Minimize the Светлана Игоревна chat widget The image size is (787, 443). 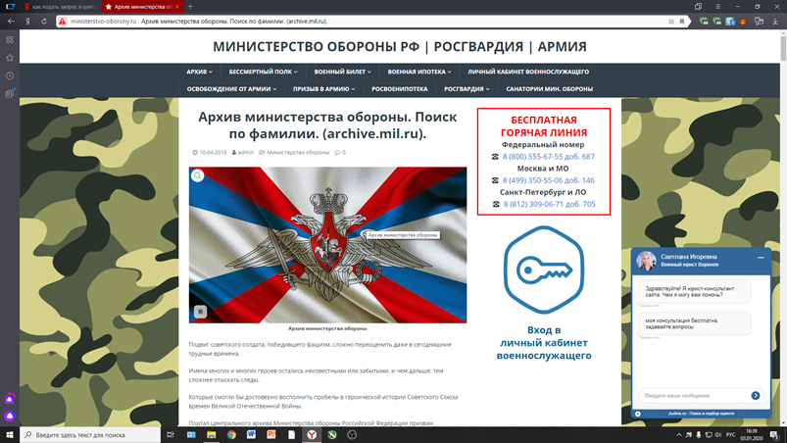point(761,258)
